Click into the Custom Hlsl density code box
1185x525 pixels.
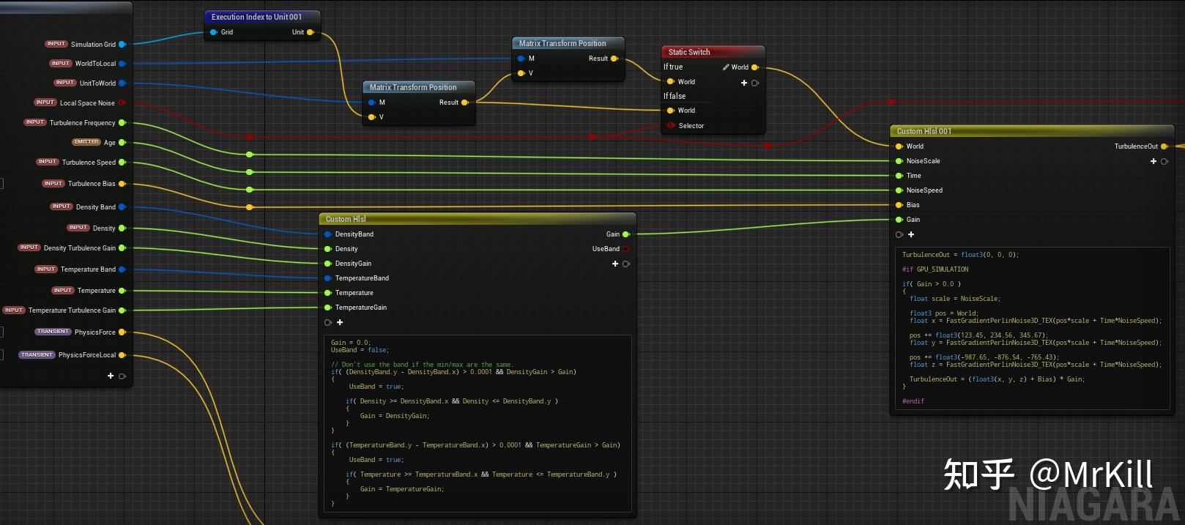pyautogui.click(x=478, y=423)
